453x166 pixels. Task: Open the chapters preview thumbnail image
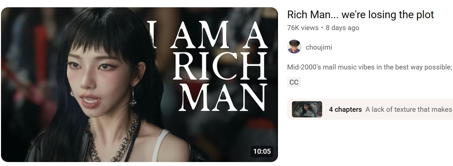(x=307, y=109)
